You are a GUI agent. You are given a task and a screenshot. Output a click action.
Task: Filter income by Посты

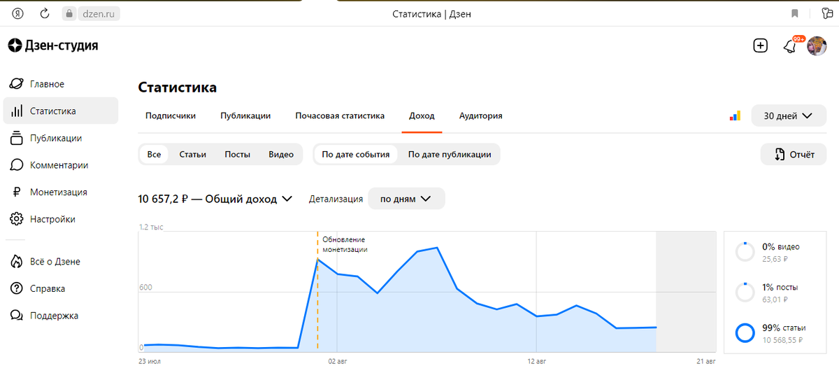[238, 155]
